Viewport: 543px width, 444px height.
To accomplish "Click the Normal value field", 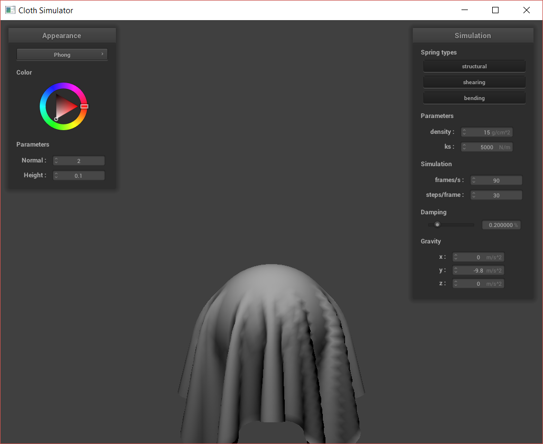I will pyautogui.click(x=79, y=161).
